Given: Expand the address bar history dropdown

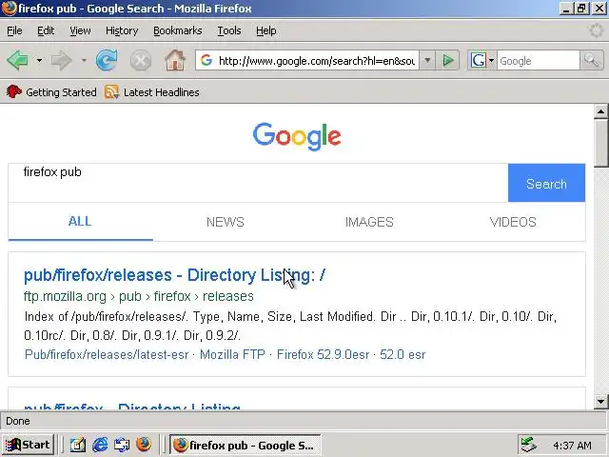Looking at the screenshot, I should [x=427, y=61].
